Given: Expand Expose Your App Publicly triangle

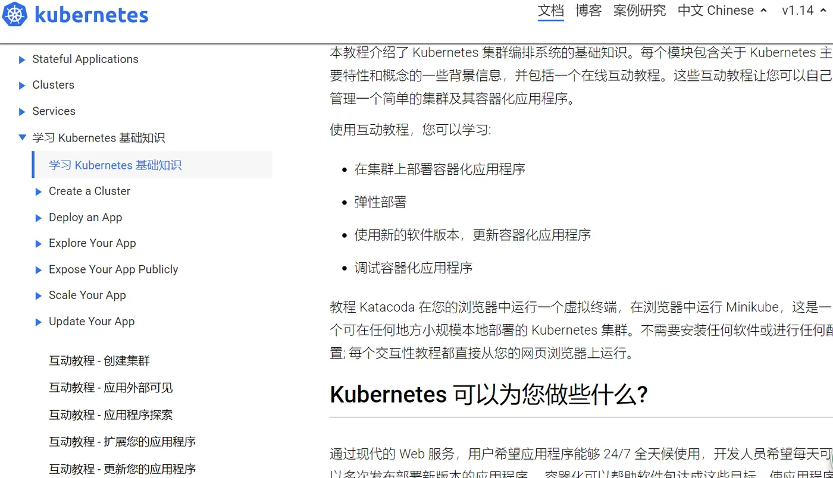Looking at the screenshot, I should click(39, 270).
